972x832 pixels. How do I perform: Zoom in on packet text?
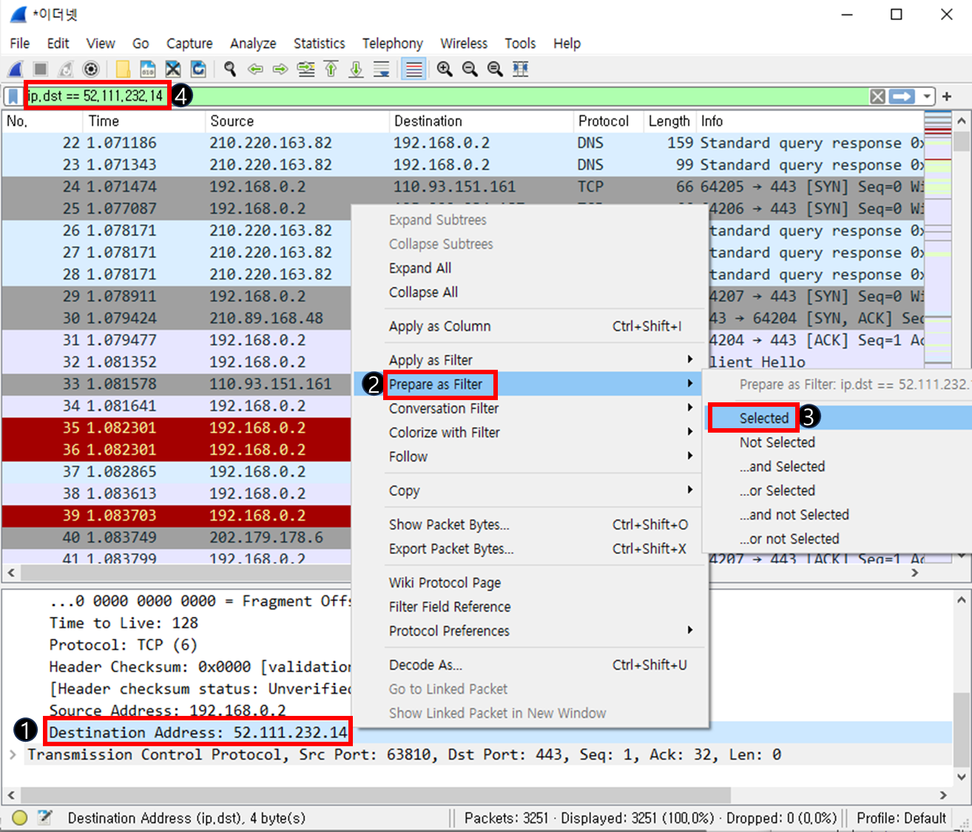pyautogui.click(x=445, y=70)
